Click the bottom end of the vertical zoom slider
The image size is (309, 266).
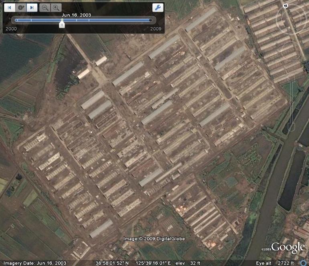click(291, 127)
